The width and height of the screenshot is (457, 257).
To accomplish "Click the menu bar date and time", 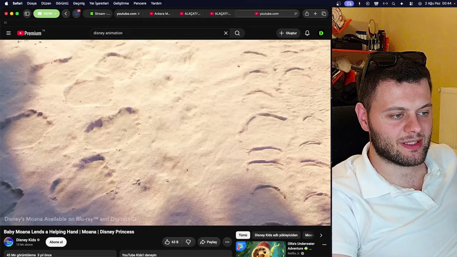I will (x=438, y=4).
